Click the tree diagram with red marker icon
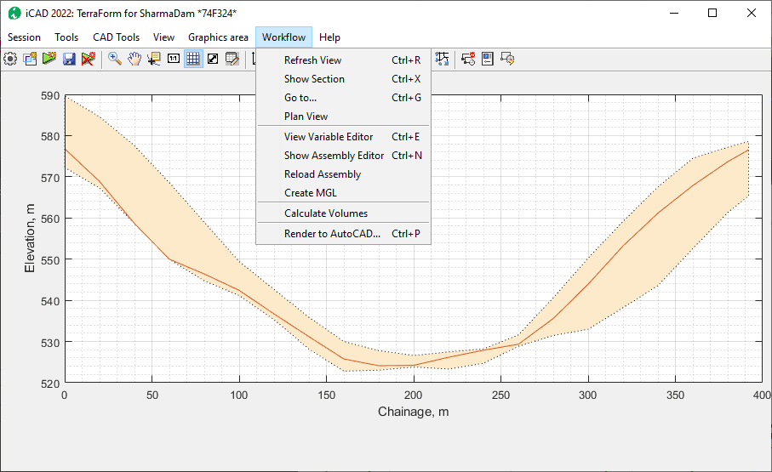 click(x=468, y=59)
